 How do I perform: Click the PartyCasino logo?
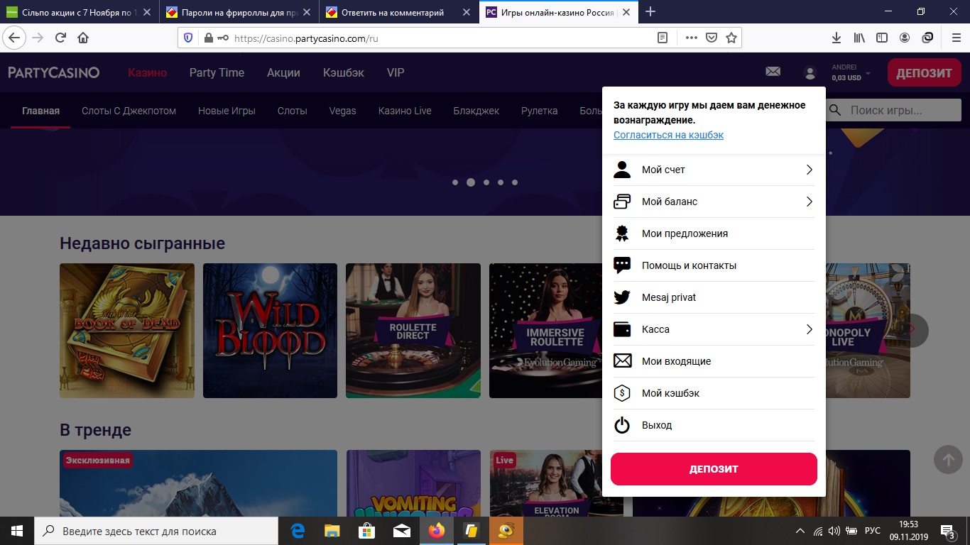click(x=54, y=72)
